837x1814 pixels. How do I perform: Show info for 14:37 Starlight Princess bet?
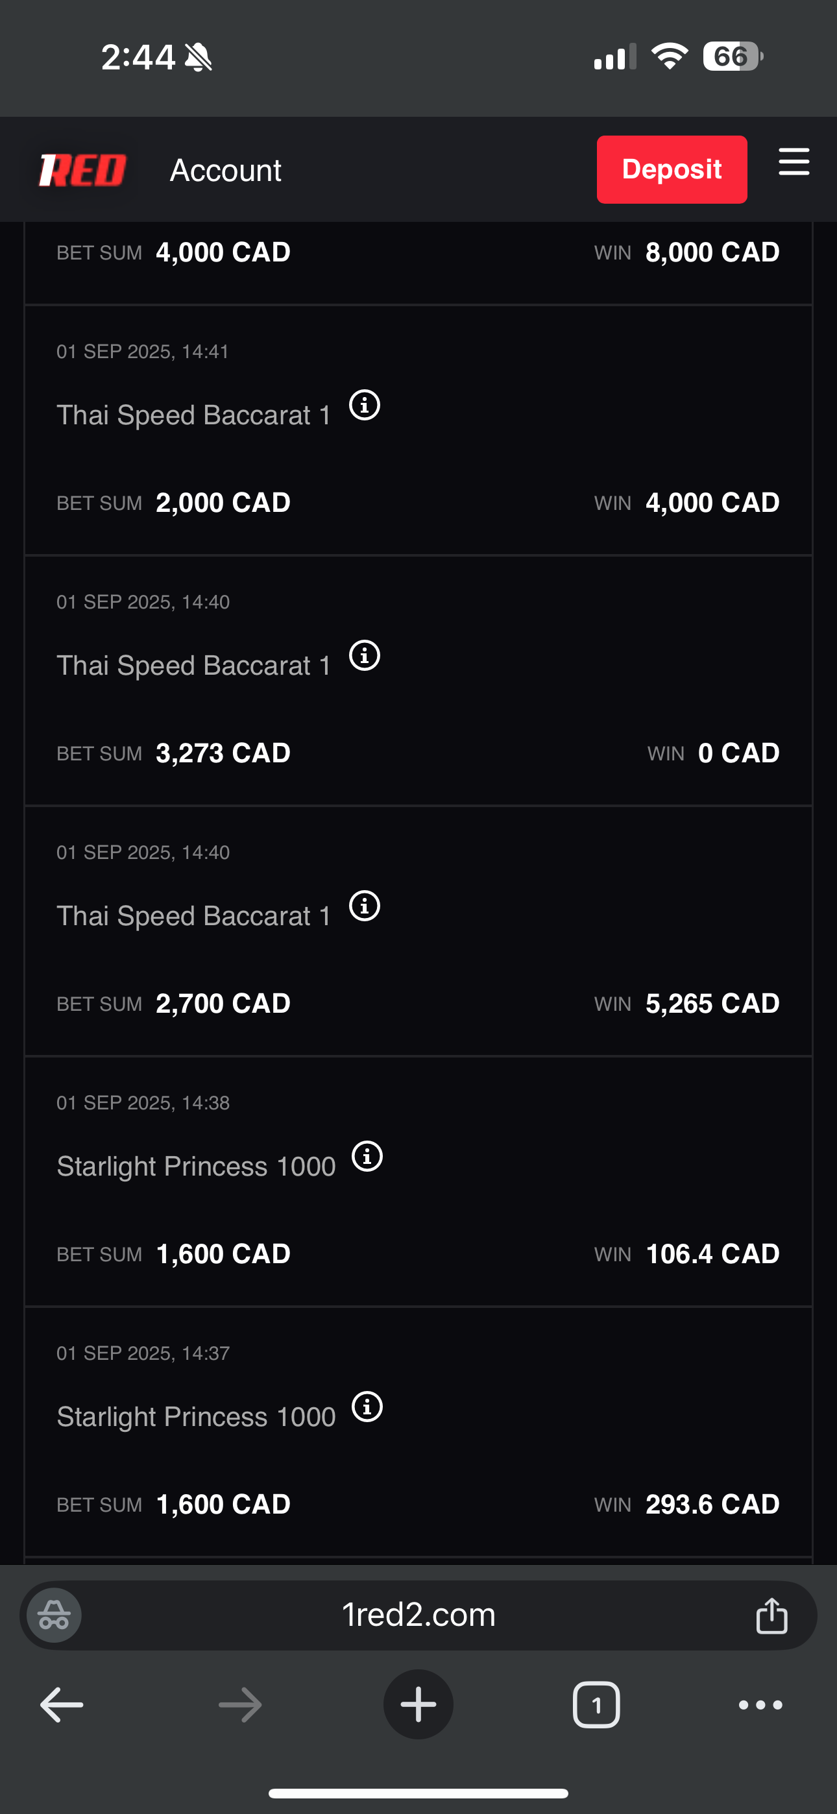(367, 1407)
